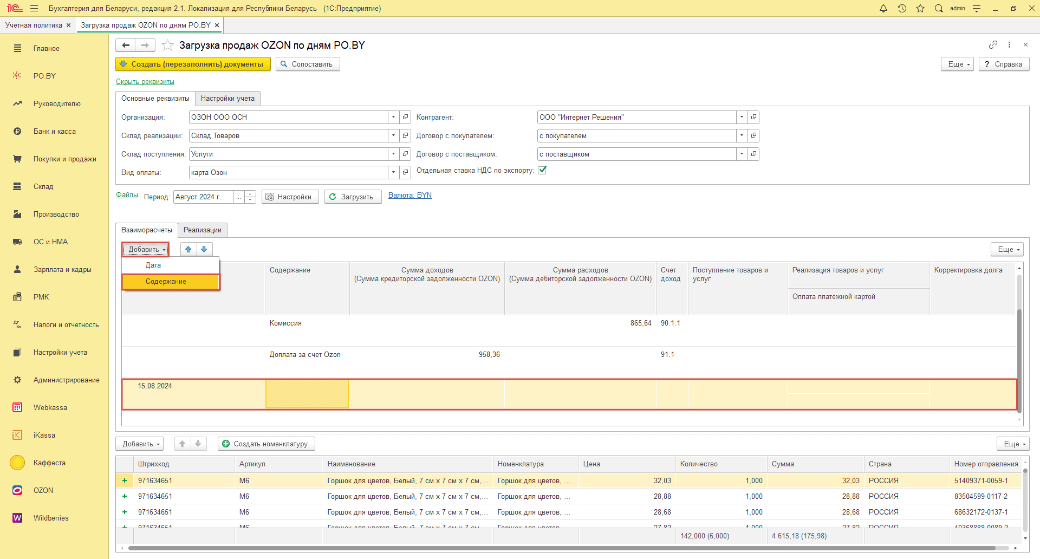Go back with the left arrow button

click(x=126, y=45)
